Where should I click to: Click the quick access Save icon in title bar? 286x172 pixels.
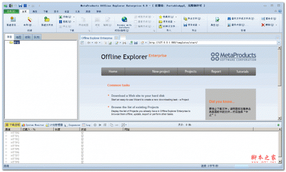point(20,6)
